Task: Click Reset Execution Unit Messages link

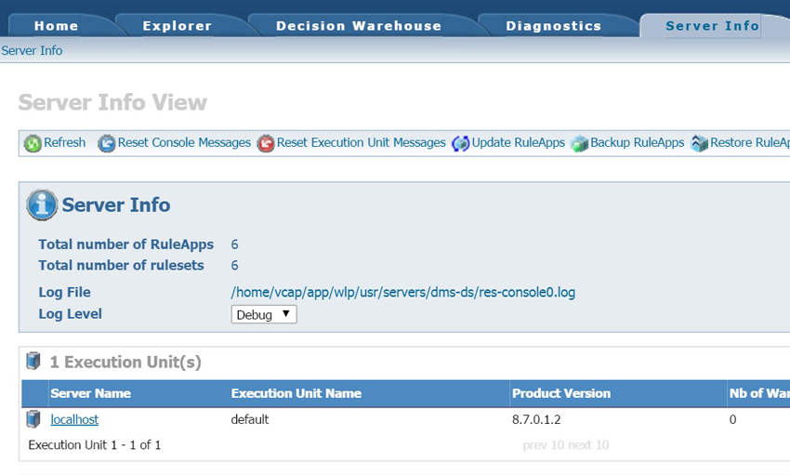Action: tap(362, 142)
